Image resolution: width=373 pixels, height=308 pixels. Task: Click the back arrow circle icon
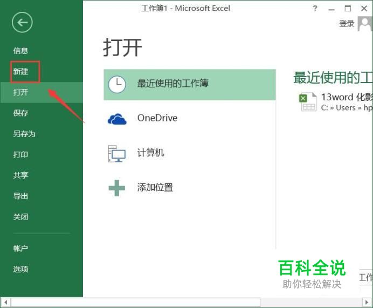click(22, 22)
